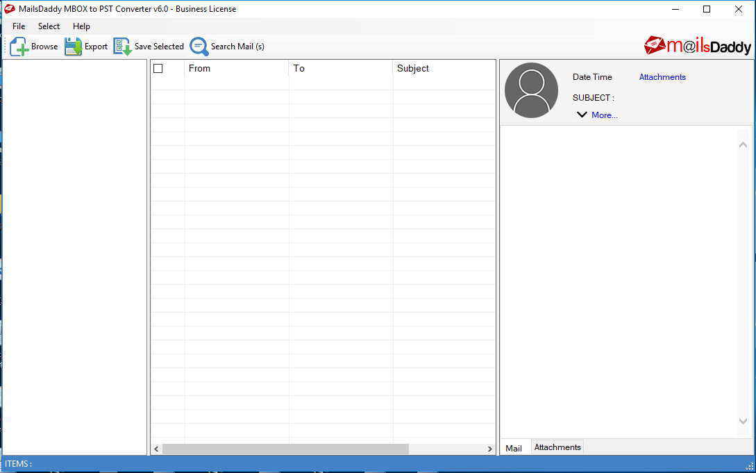Screen dimensions: 756x473
Task: Click the Search Mail(s) button label
Action: pos(236,47)
